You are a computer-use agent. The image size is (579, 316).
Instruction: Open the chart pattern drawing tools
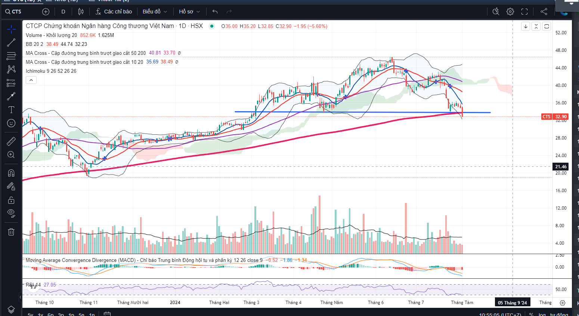[x=11, y=69]
